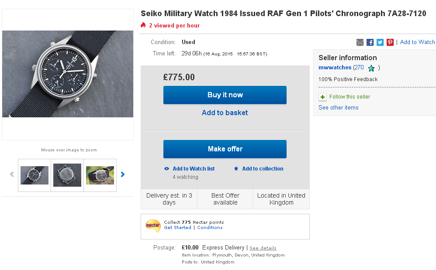Image resolution: width=436 pixels, height=270 pixels.
Task: Show previous thumbnails with left arrow
Action: 12,174
